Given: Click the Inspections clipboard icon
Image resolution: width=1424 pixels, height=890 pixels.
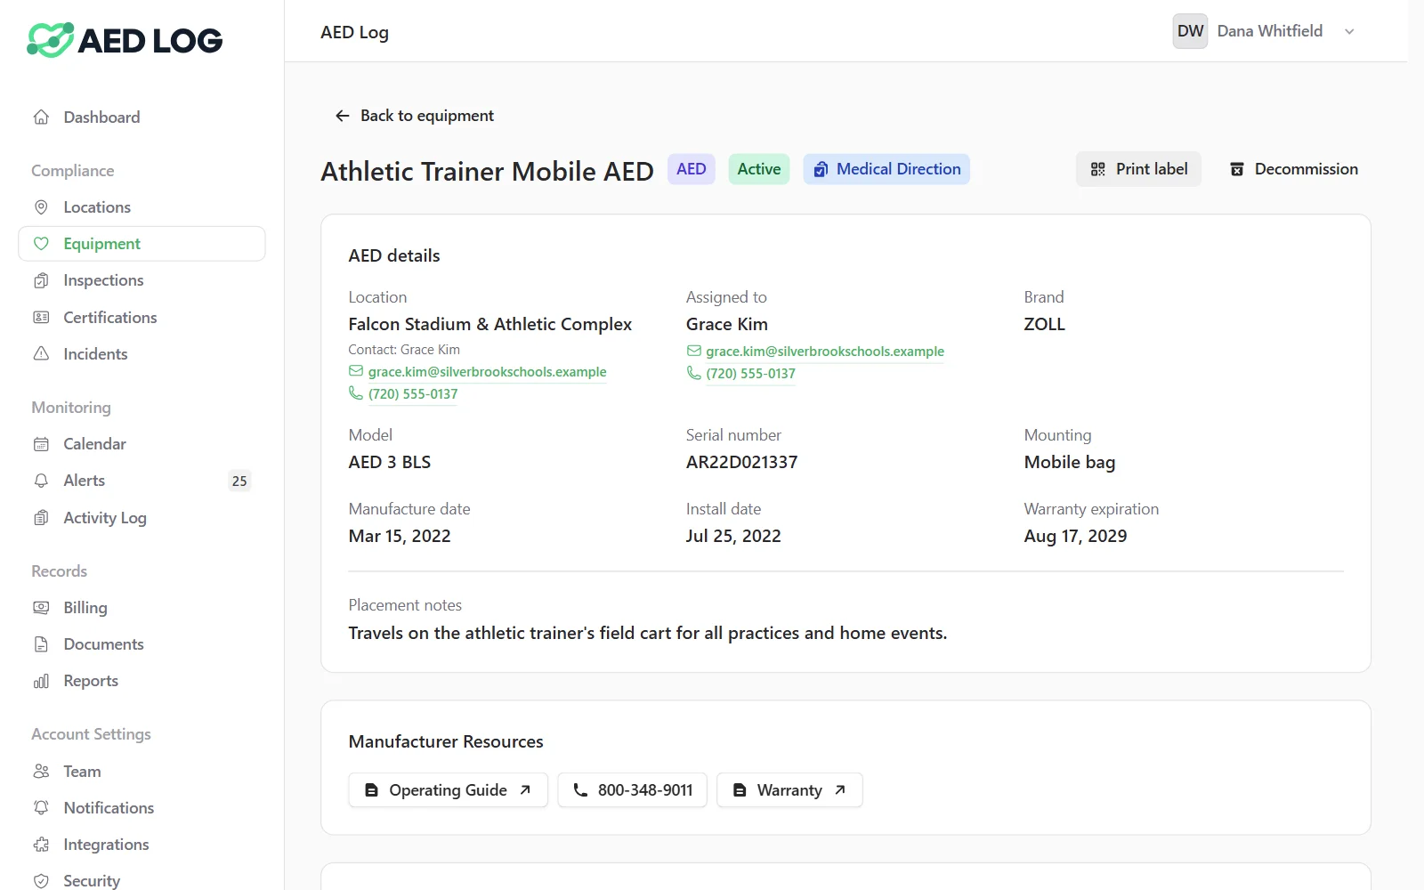Looking at the screenshot, I should (41, 280).
